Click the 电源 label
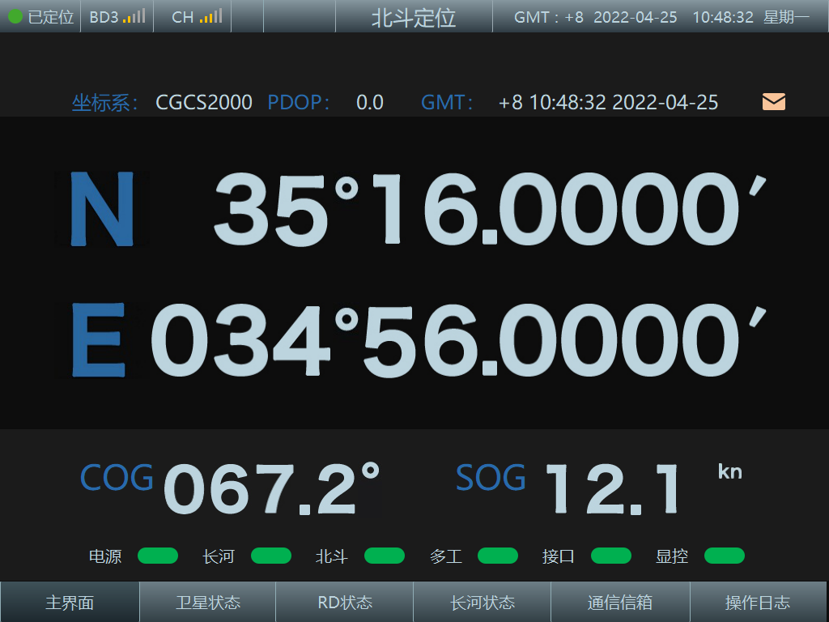Image resolution: width=829 pixels, height=622 pixels. [x=105, y=556]
